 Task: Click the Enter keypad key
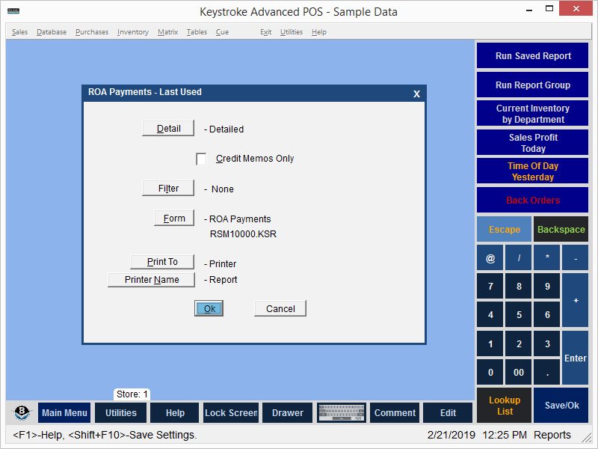click(x=576, y=358)
